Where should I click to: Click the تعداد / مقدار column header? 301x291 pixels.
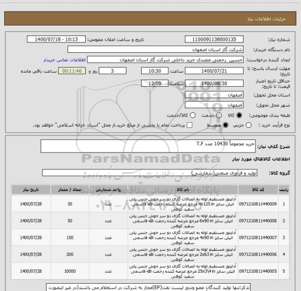tap(70, 190)
